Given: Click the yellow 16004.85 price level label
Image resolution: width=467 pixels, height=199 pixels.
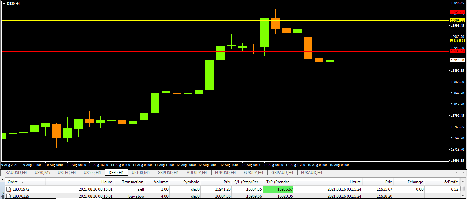Looking at the screenshot, I should (457, 20).
